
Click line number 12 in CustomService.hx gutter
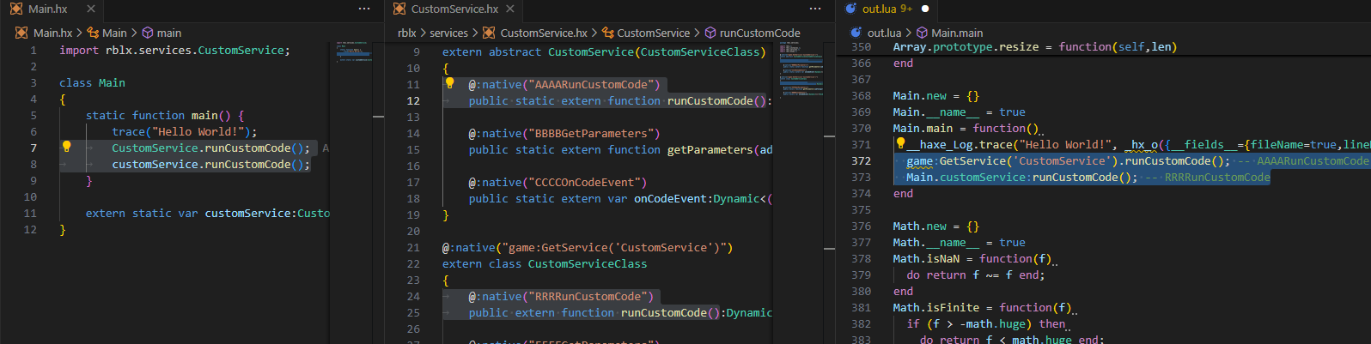(413, 100)
